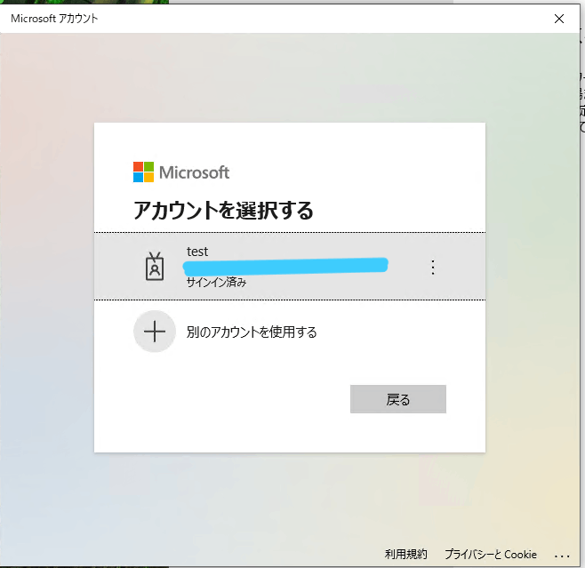Open the three-dot options for test account
The width and height of the screenshot is (585, 568).
tap(433, 268)
